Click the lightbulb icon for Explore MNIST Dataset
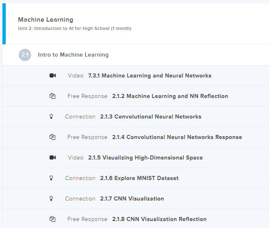This screenshot has height=228, width=269. [x=51, y=178]
